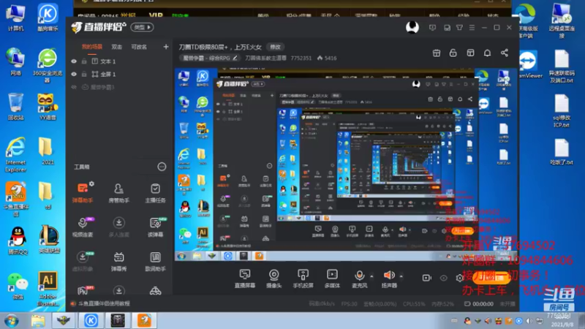Hide the 文本 1 source
585x329 pixels.
[x=74, y=61]
